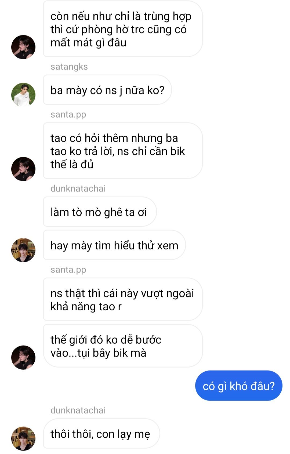Open satangks profile picture in white shirt

click(23, 95)
